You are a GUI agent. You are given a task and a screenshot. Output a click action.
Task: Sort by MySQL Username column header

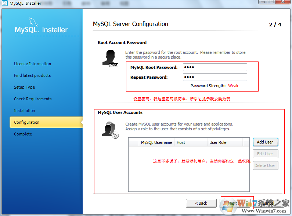[x=156, y=142]
